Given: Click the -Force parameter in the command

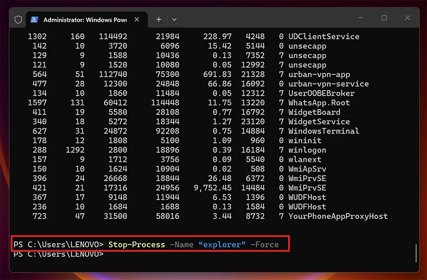Looking at the screenshot, I should tap(265, 244).
